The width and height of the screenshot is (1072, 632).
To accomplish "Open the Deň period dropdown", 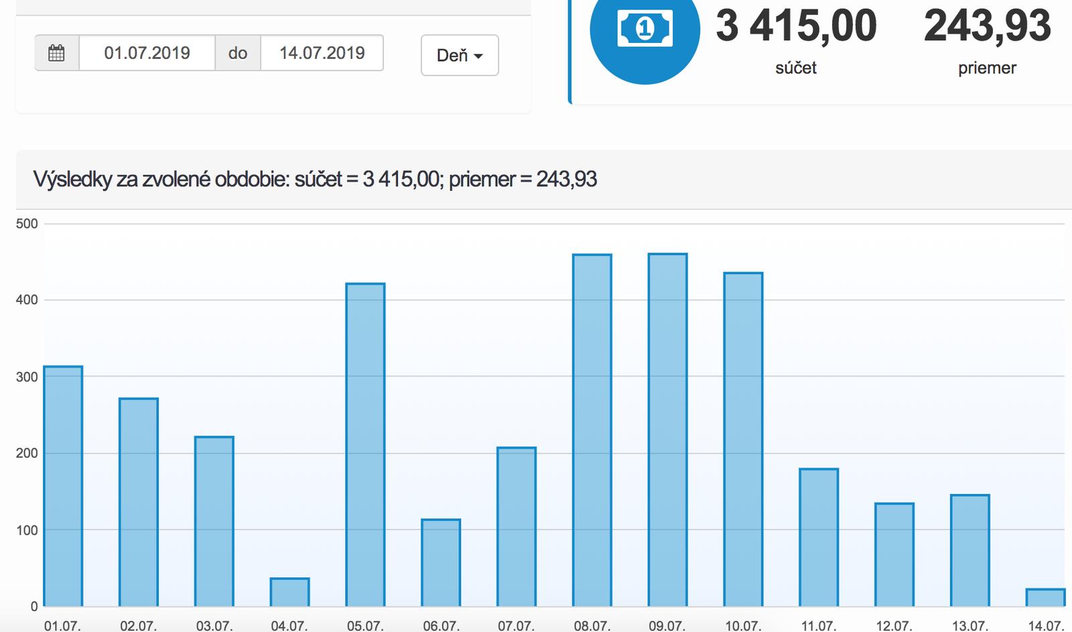I will [460, 55].
